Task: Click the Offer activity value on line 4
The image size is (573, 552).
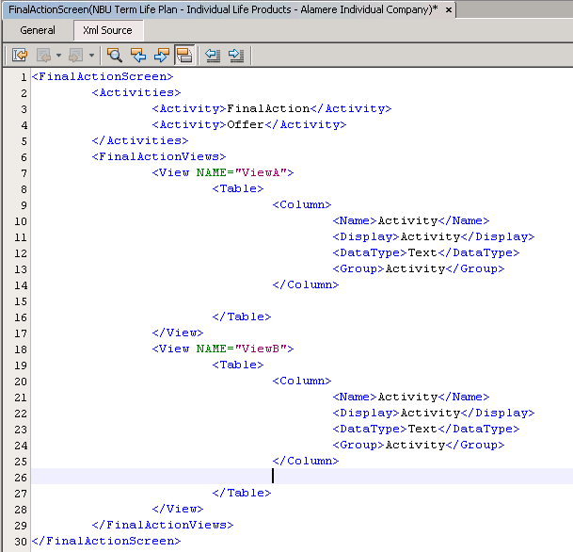Action: tap(246, 124)
